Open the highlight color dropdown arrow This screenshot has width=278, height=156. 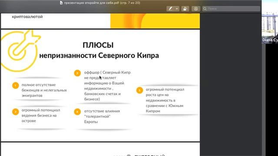177,9
